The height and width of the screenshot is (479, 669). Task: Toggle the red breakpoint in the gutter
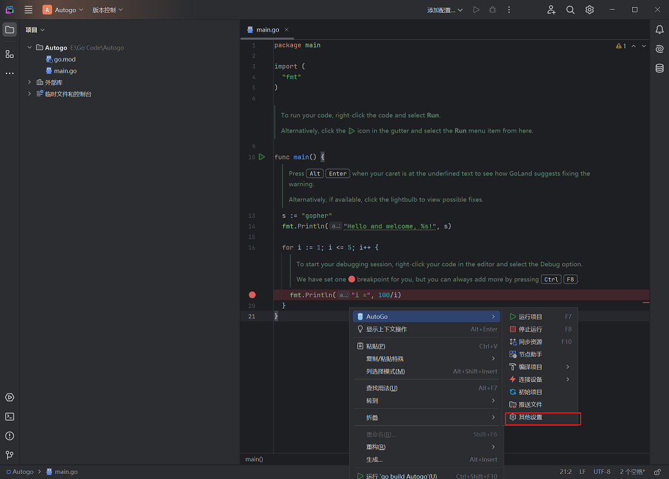pos(252,295)
